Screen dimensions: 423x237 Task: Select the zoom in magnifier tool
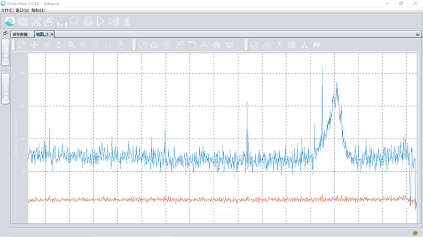pyautogui.click(x=84, y=45)
